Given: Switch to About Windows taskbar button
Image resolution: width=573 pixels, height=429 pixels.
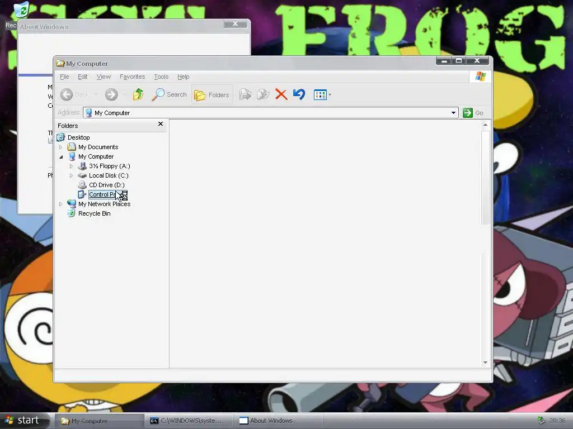Looking at the screenshot, I should (279, 421).
